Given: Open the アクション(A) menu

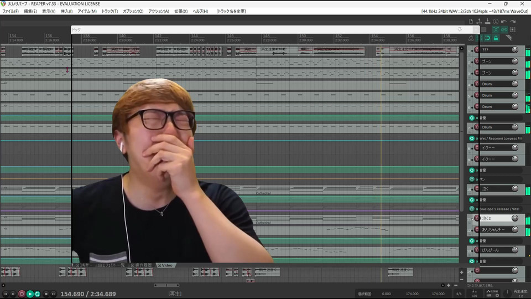Looking at the screenshot, I should (x=159, y=11).
